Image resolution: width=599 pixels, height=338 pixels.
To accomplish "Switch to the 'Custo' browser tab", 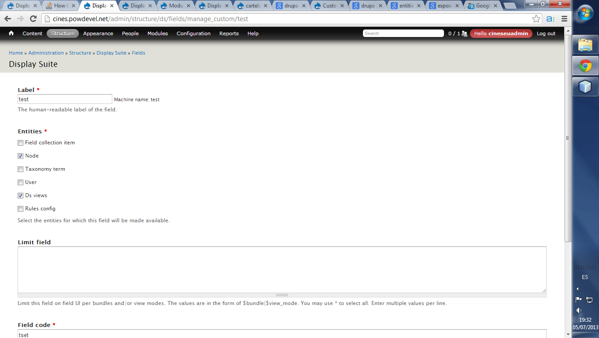I will (x=329, y=6).
